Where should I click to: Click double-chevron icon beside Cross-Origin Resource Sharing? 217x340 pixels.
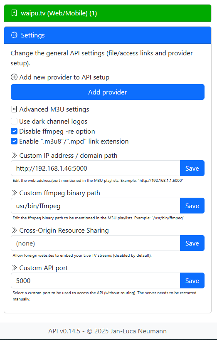[x=14, y=230]
